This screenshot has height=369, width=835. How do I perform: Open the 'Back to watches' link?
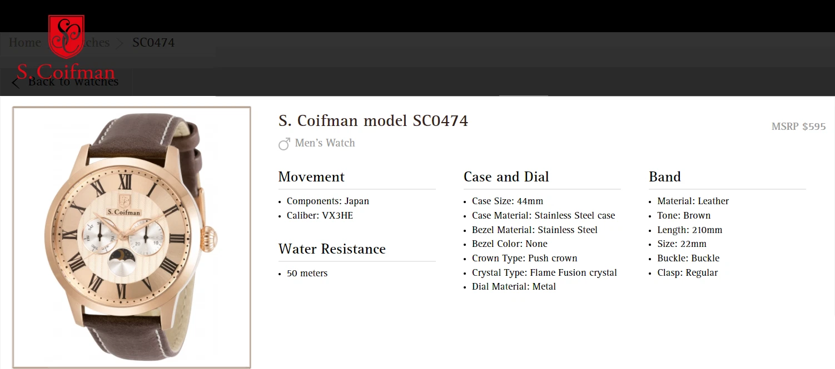click(x=73, y=82)
